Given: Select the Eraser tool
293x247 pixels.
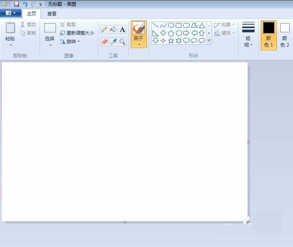Looking at the screenshot, I should point(104,42).
